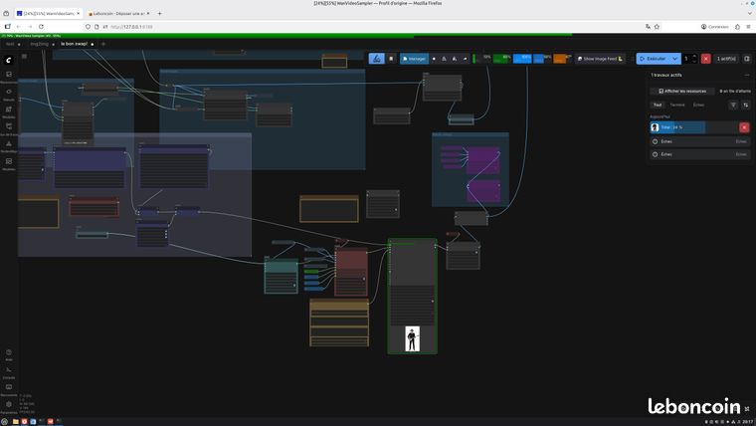The width and height of the screenshot is (756, 426).
Task: Select the Tout filter tab
Action: 658,105
